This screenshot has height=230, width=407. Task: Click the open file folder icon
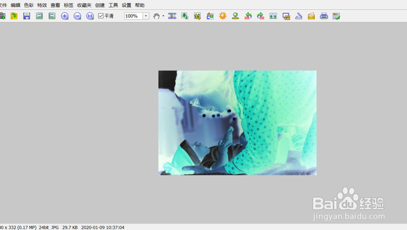click(x=14, y=16)
